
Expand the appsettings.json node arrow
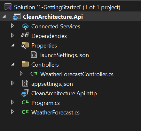pyautogui.click(x=12, y=83)
